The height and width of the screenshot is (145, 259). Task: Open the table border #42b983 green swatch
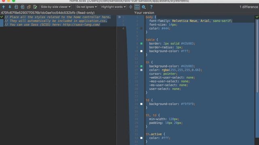(141, 43)
